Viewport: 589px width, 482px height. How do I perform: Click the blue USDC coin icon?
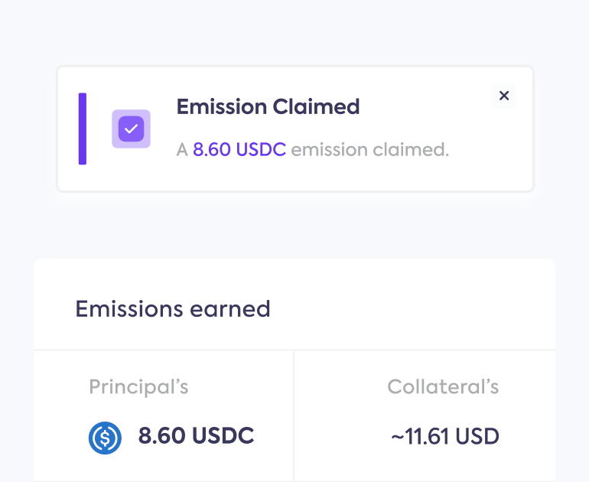pyautogui.click(x=105, y=438)
